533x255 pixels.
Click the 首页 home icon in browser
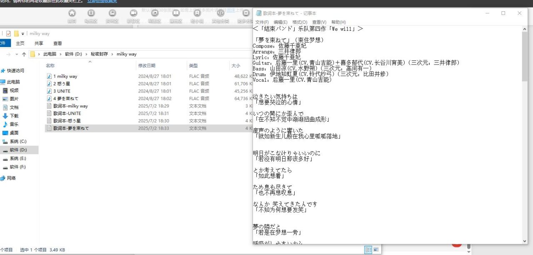click(x=72, y=13)
